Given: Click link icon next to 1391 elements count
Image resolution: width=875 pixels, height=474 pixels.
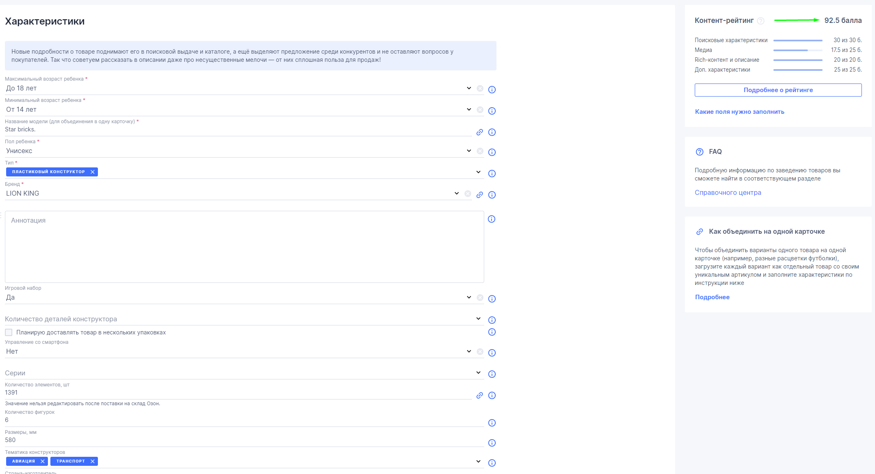Looking at the screenshot, I should point(480,395).
